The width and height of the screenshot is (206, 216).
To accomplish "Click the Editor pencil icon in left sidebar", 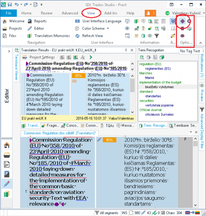I will point(6,184).
